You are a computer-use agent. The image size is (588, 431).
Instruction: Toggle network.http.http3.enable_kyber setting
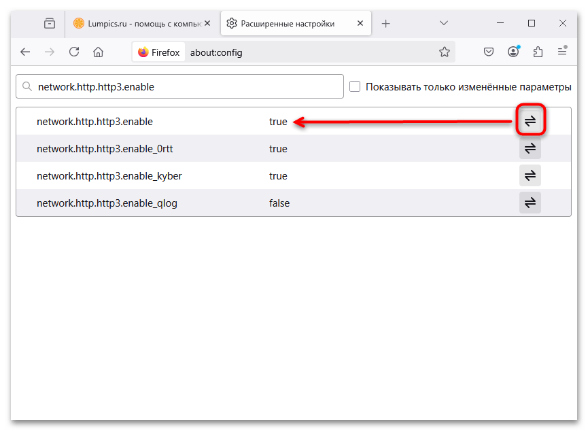click(530, 175)
